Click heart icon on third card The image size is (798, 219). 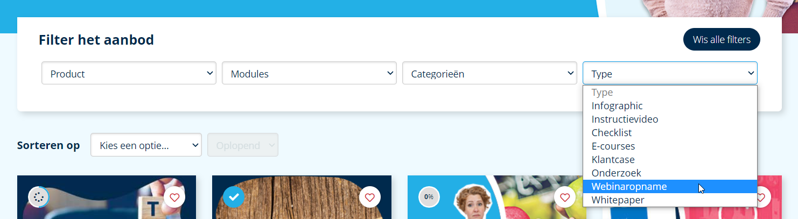(x=565, y=197)
